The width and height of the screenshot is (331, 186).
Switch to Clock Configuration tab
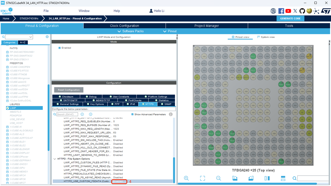pos(124,26)
